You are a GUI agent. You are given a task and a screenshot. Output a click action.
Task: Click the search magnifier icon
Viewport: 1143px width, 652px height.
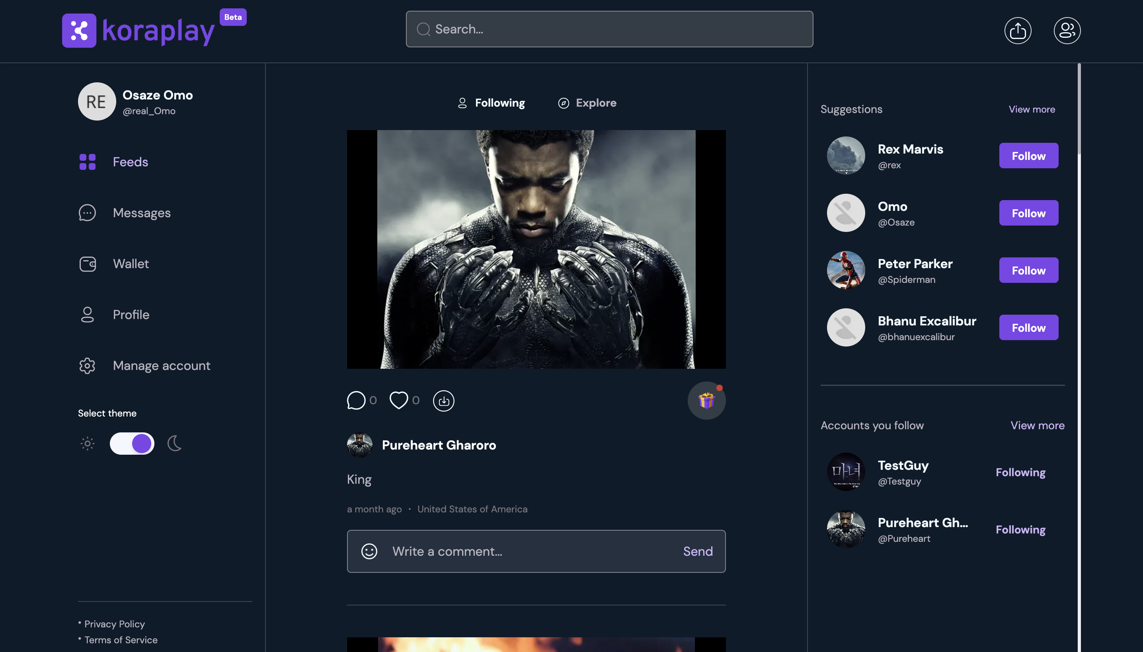pos(423,29)
